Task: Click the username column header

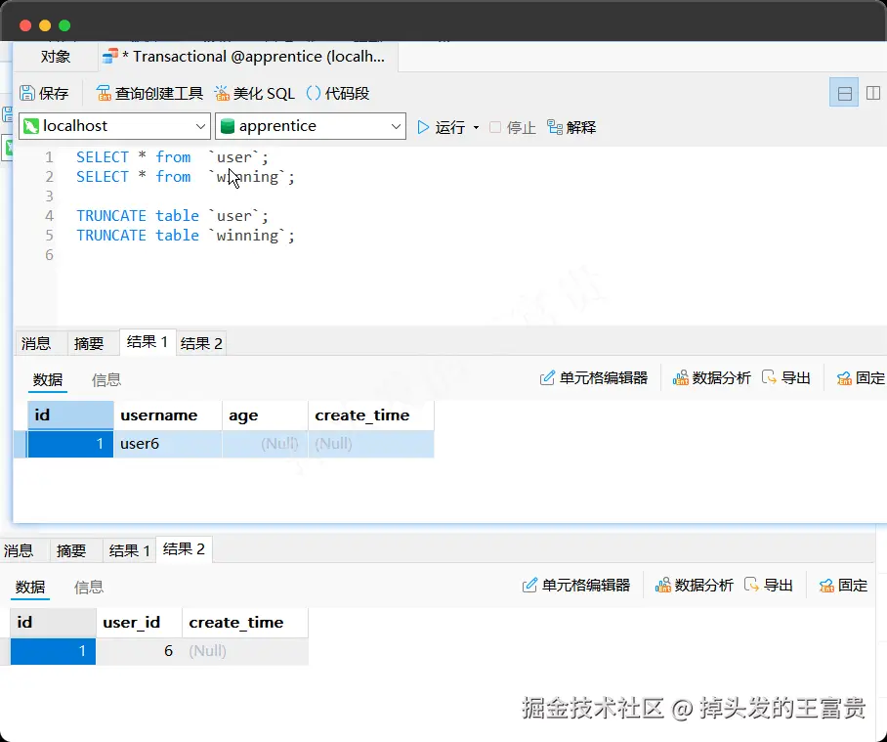Action: tap(167, 415)
